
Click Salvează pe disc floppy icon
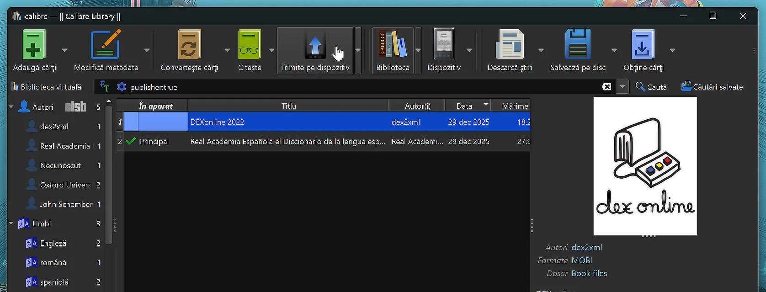click(x=578, y=45)
